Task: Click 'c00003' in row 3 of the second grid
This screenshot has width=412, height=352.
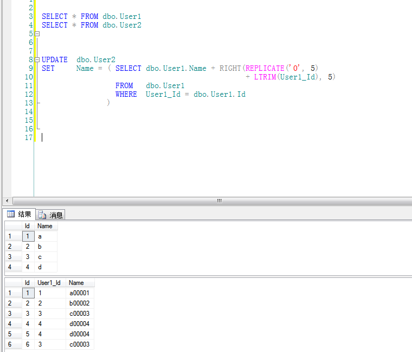Action: (x=80, y=314)
